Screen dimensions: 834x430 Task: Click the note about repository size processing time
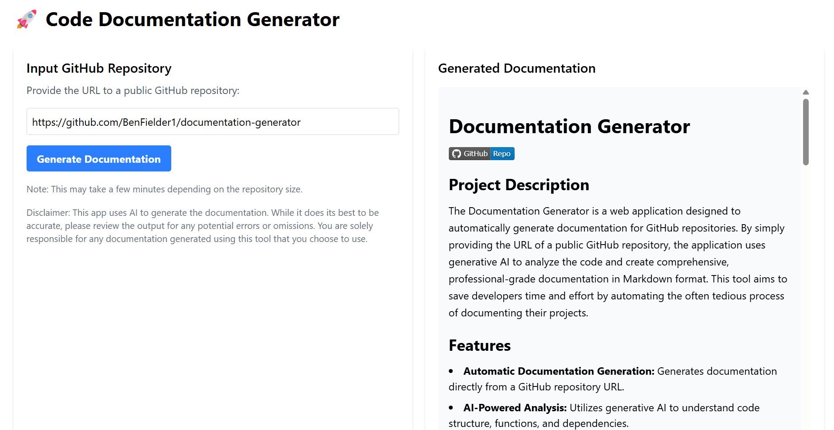coord(164,189)
